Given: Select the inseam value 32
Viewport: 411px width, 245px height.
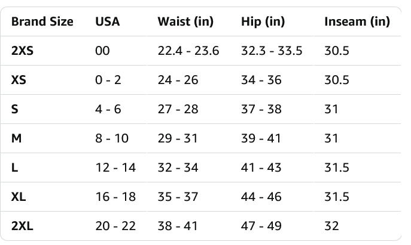Looking at the screenshot, I should coord(331,226).
